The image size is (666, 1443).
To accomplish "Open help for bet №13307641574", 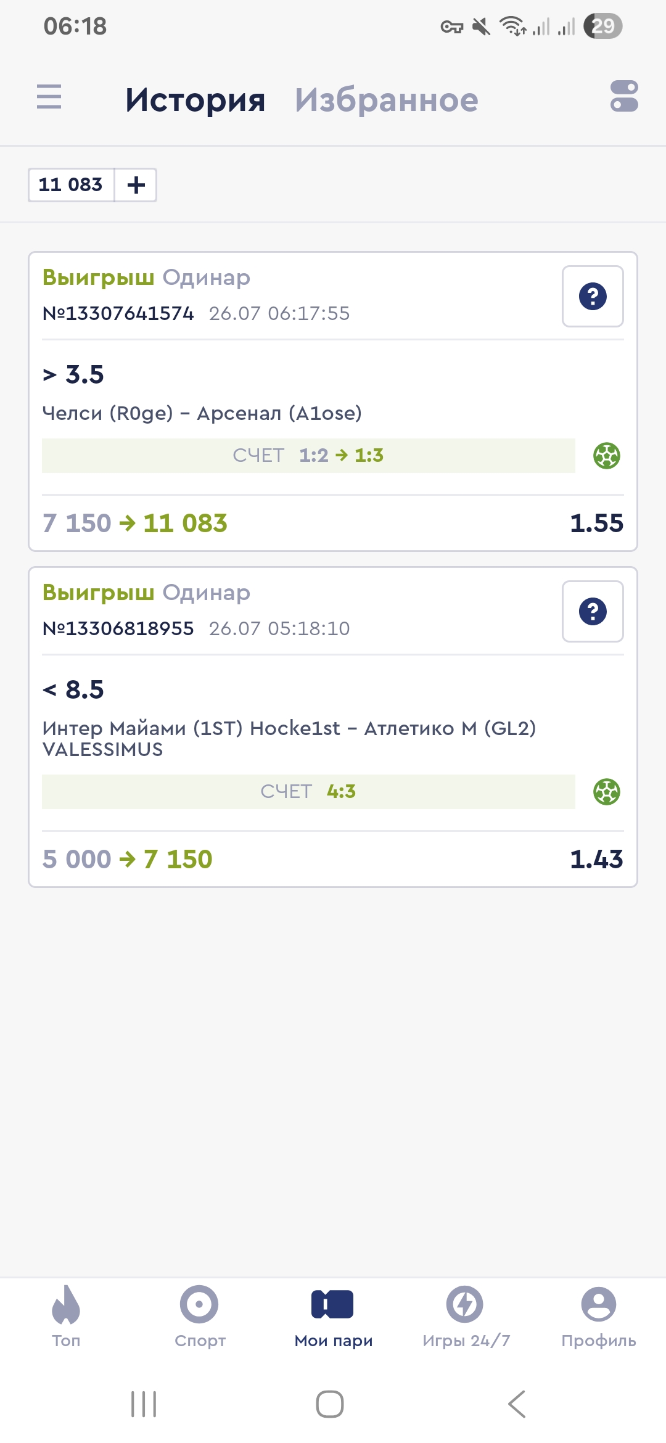I will [593, 297].
